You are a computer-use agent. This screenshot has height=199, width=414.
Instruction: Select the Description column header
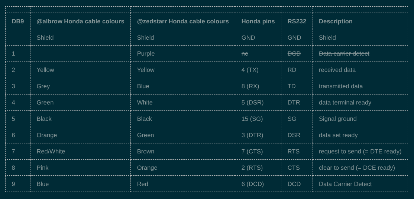pyautogui.click(x=336, y=21)
